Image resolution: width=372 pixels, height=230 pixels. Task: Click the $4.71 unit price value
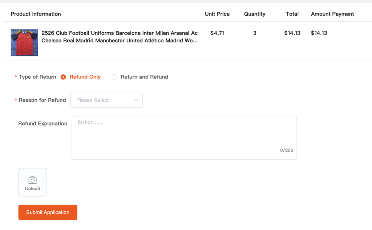coord(217,33)
